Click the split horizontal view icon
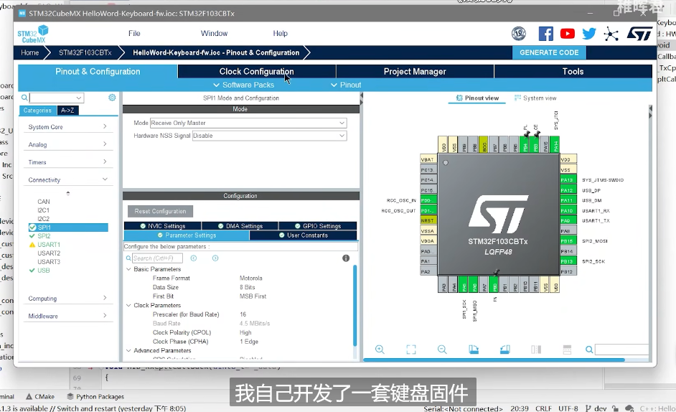 point(567,350)
